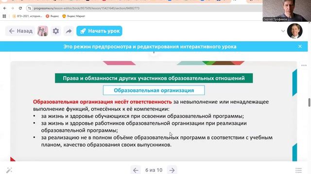Open the Яндекс Маркет bookmark
This screenshot has height=174, width=311.
coord(73,16)
